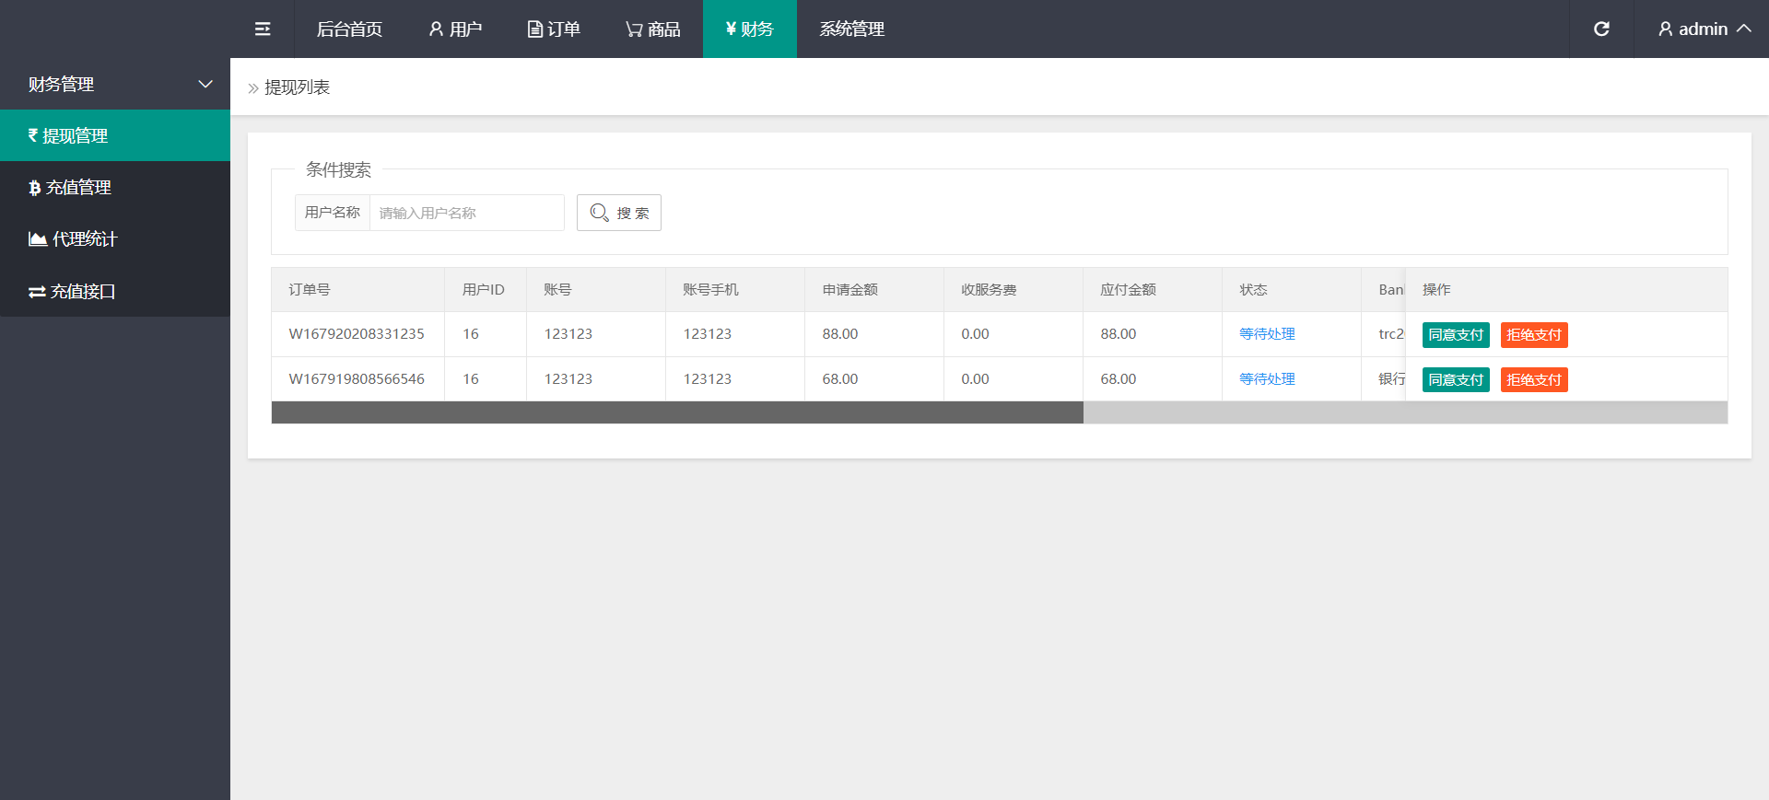Open 订单 menu in top navigation
Screen dimensions: 1769x800
(554, 29)
